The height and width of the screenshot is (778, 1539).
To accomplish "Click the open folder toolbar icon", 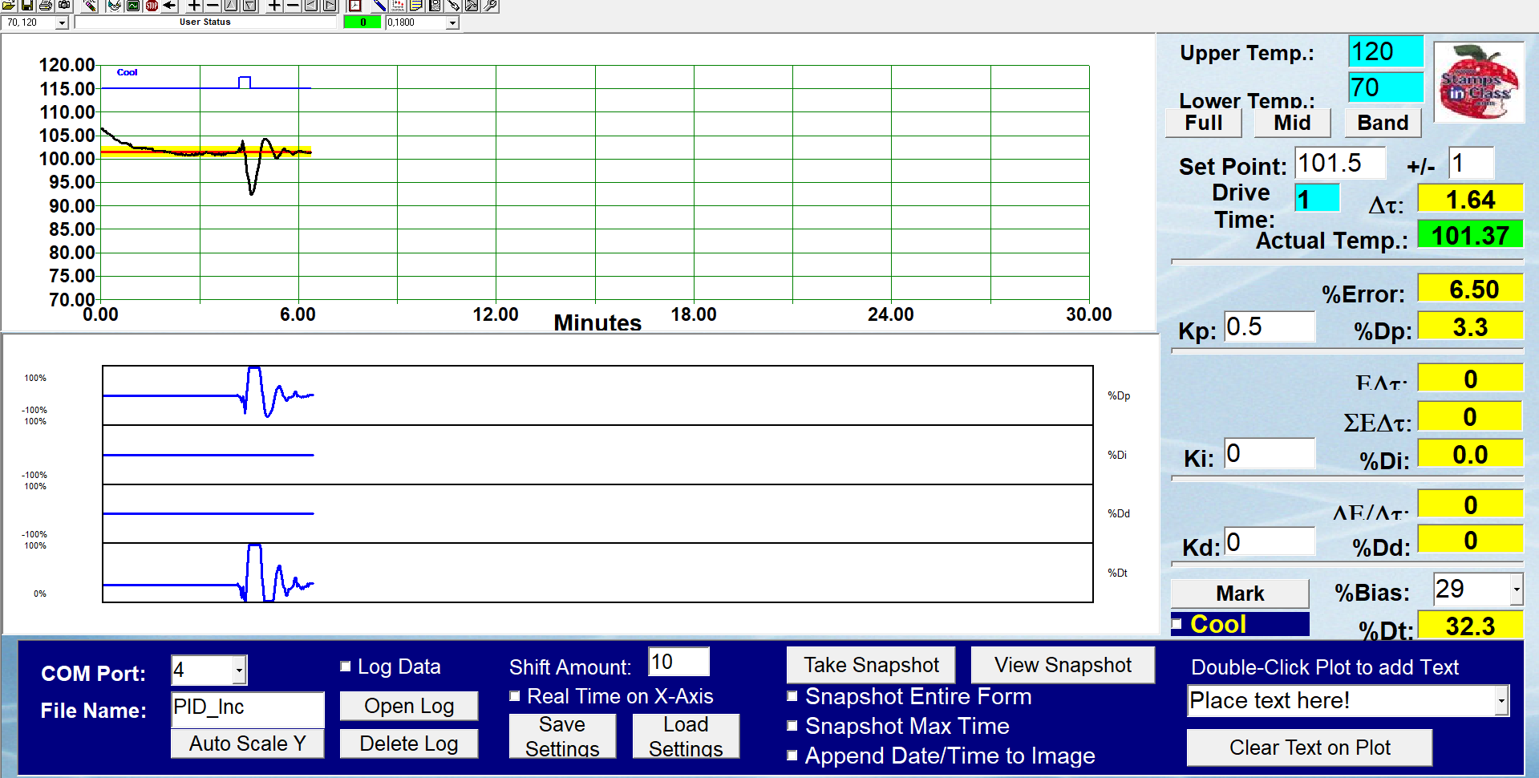I will point(9,6).
